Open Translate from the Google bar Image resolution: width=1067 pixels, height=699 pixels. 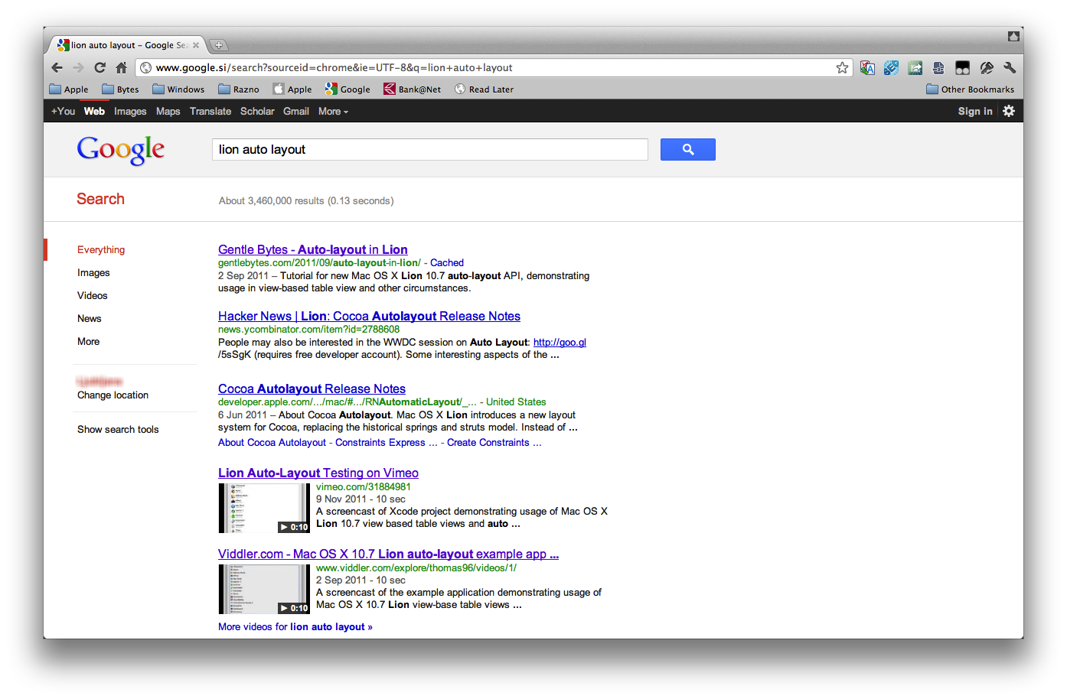tap(210, 112)
